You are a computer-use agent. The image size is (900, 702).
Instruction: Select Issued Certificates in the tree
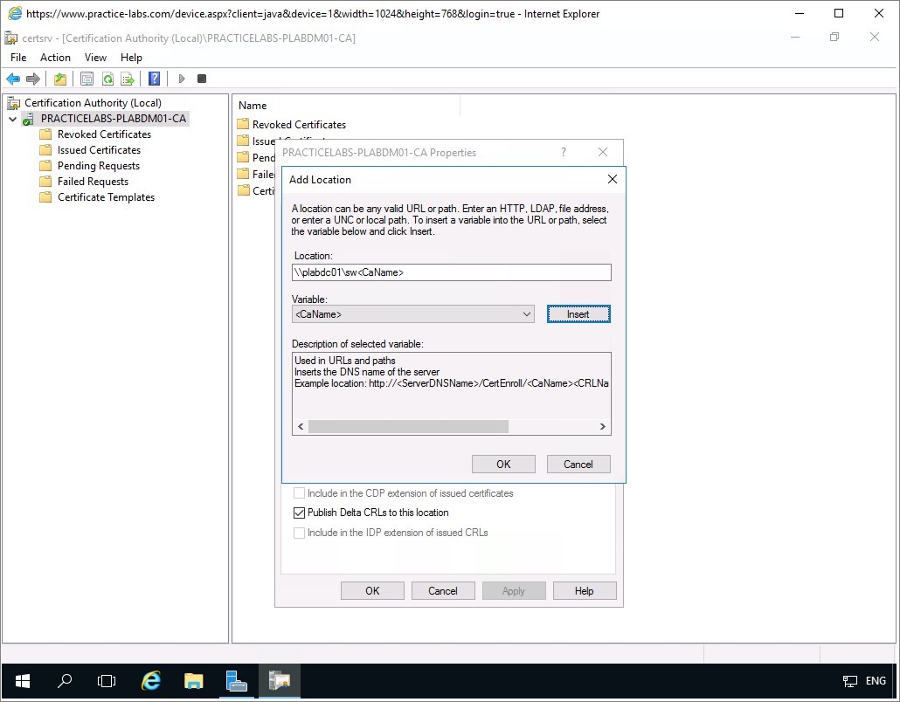100,150
